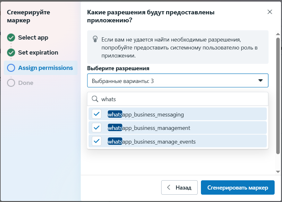The image size is (282, 202).
Task: Click the hint text about system user role
Action: point(179,48)
